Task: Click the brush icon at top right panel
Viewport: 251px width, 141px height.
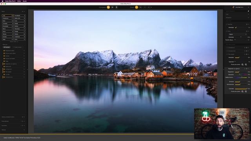Action: coord(248,11)
